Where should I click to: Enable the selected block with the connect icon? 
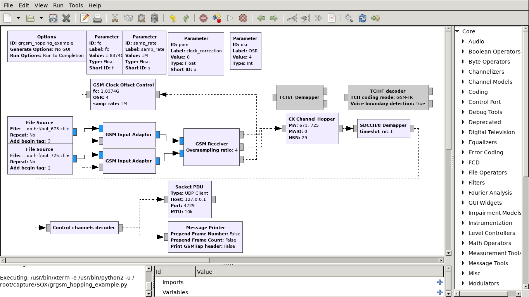point(292,18)
